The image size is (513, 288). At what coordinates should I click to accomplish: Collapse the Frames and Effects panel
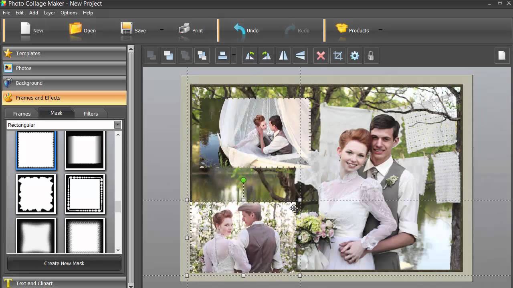(x=64, y=98)
